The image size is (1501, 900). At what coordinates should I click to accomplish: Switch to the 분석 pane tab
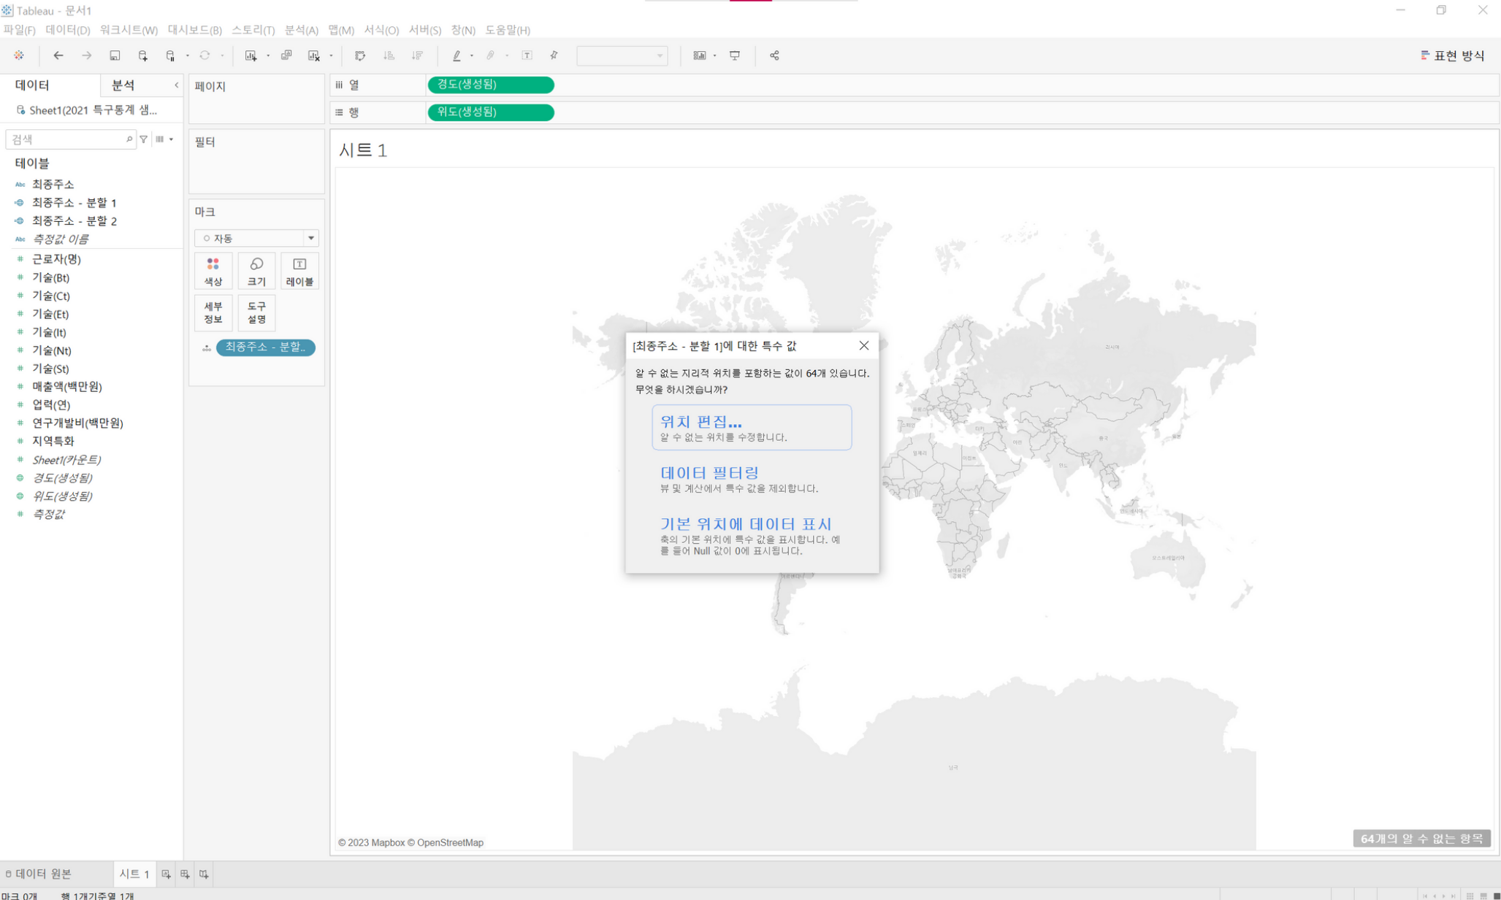123,85
